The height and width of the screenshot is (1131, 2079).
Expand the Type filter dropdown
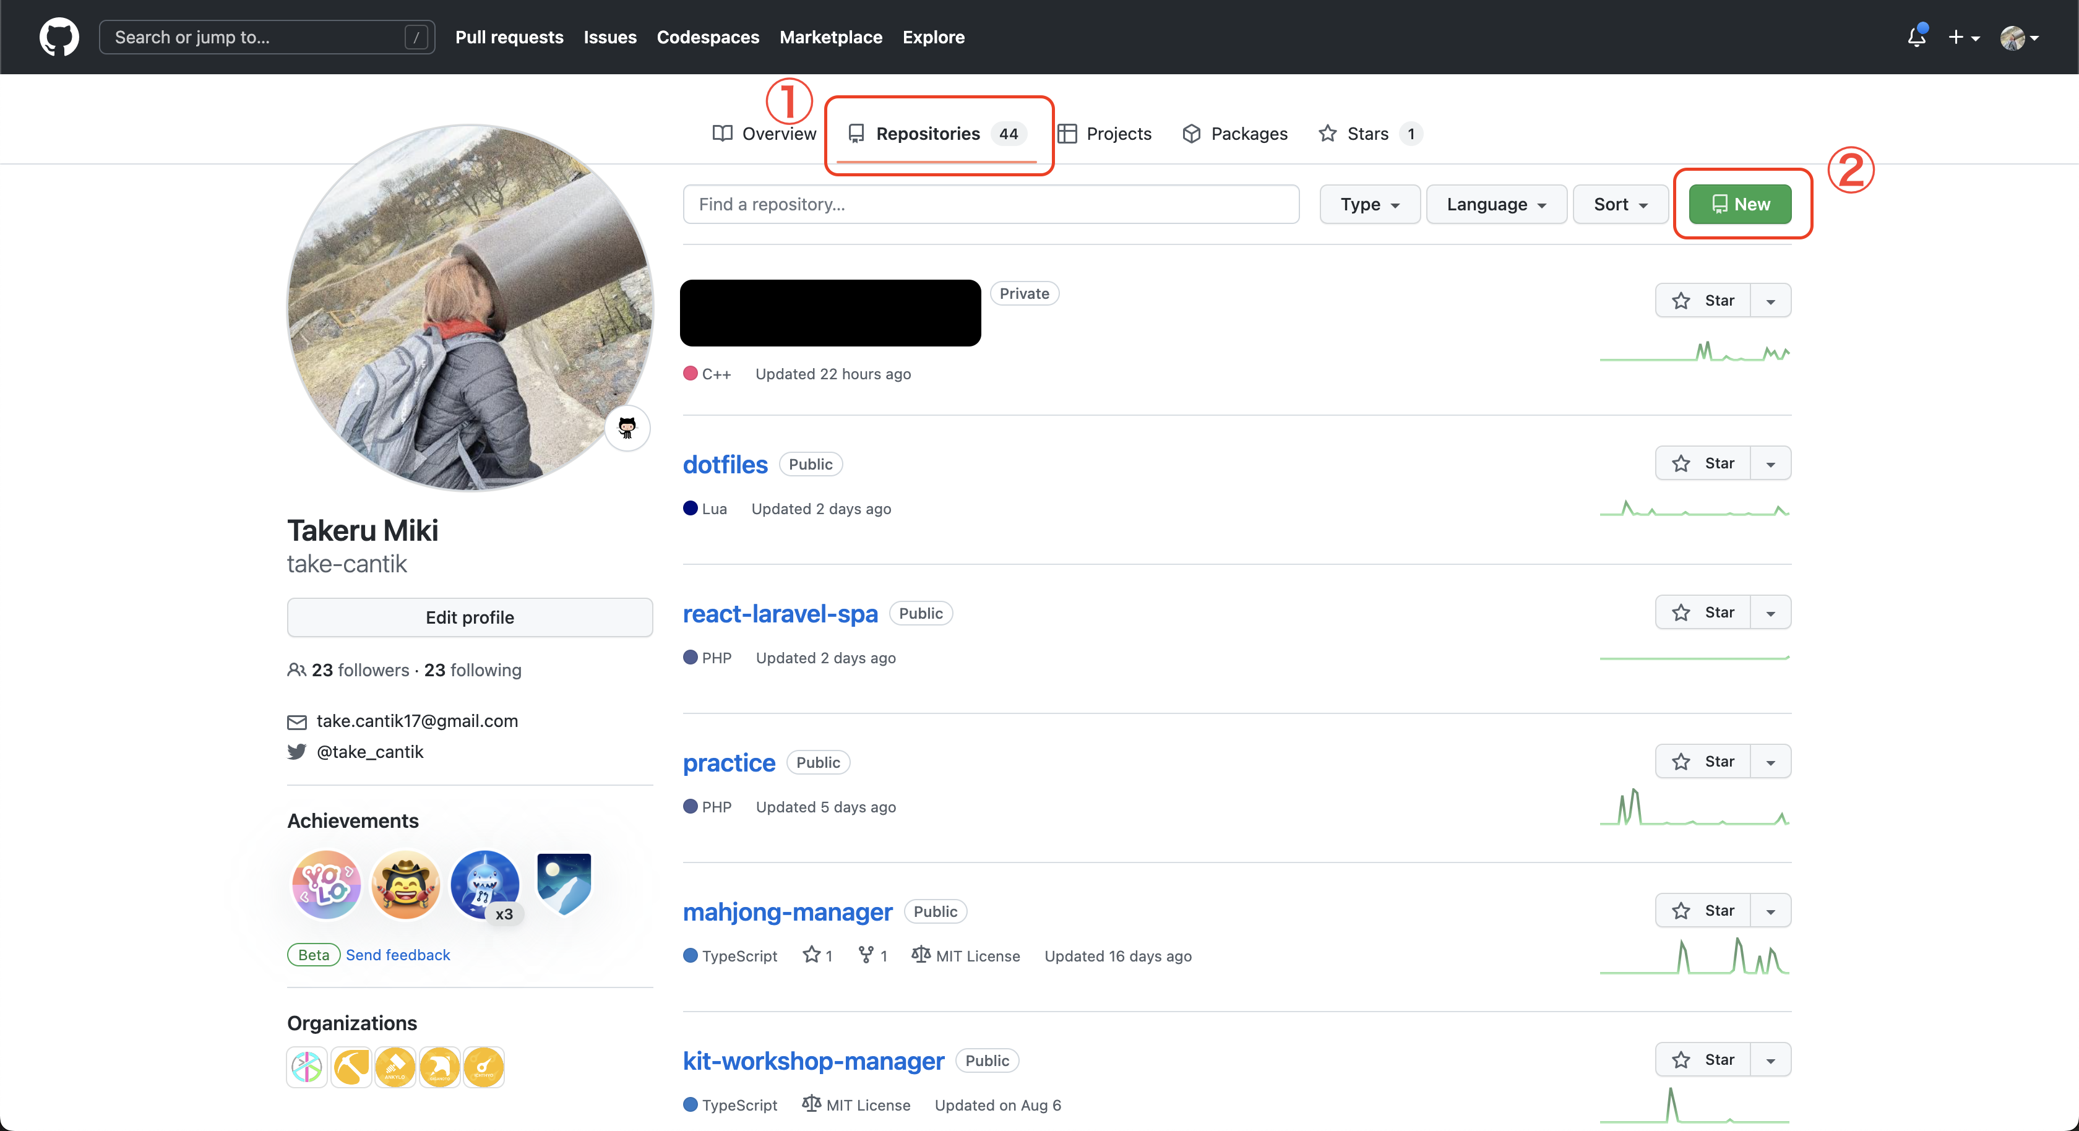click(x=1369, y=204)
